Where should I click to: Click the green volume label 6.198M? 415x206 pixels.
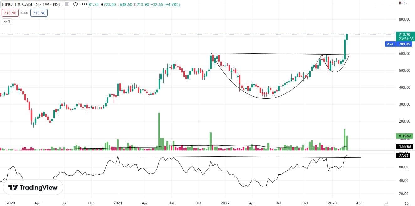(x=405, y=136)
